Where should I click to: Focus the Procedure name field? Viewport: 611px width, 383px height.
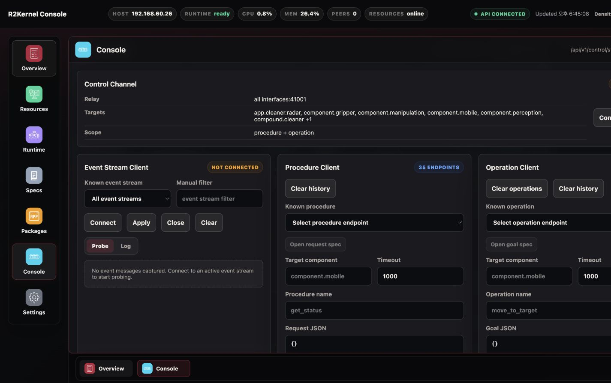(374, 311)
